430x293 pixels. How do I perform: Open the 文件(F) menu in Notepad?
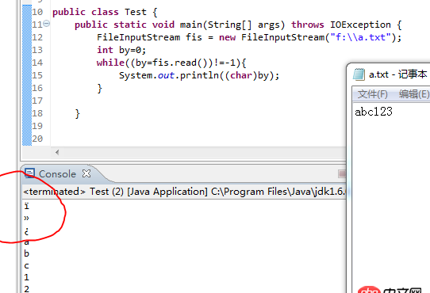(372, 94)
